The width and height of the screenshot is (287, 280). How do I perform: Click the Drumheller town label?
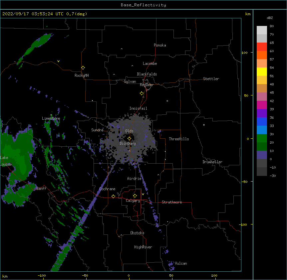tap(212, 162)
